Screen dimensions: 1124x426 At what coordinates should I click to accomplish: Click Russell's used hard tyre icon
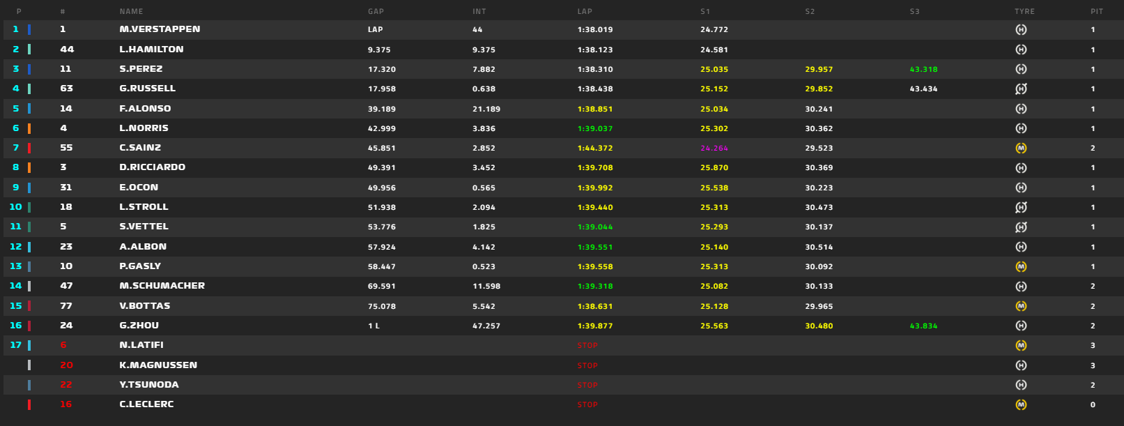coord(1021,89)
